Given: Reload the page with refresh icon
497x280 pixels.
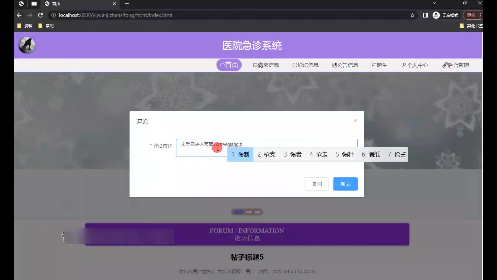Looking at the screenshot, I should (x=40, y=15).
